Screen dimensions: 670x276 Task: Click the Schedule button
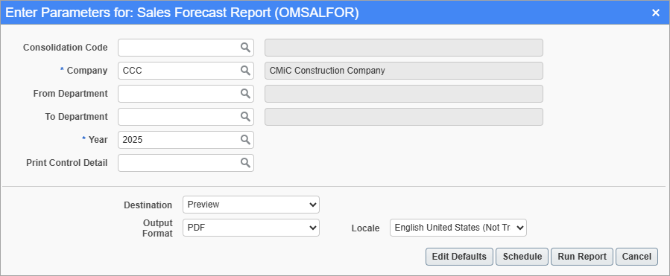tap(522, 257)
